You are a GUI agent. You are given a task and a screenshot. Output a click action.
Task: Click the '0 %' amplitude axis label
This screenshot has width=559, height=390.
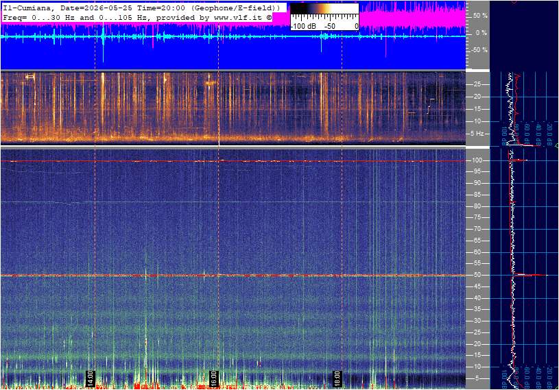point(481,33)
